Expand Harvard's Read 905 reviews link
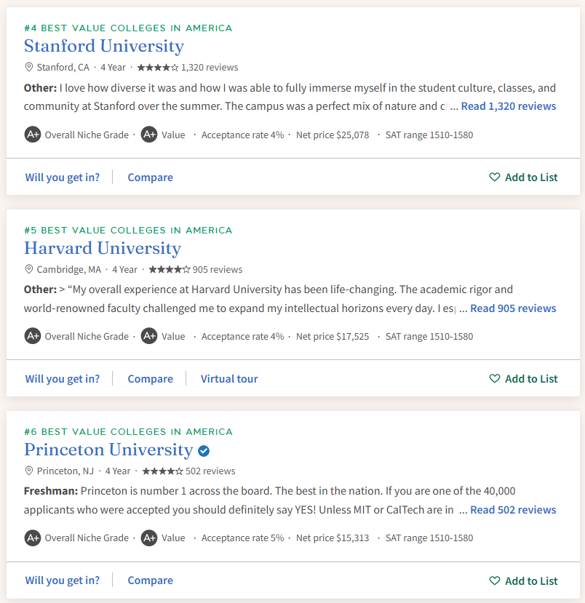Viewport: 585px width, 603px height. tap(513, 308)
